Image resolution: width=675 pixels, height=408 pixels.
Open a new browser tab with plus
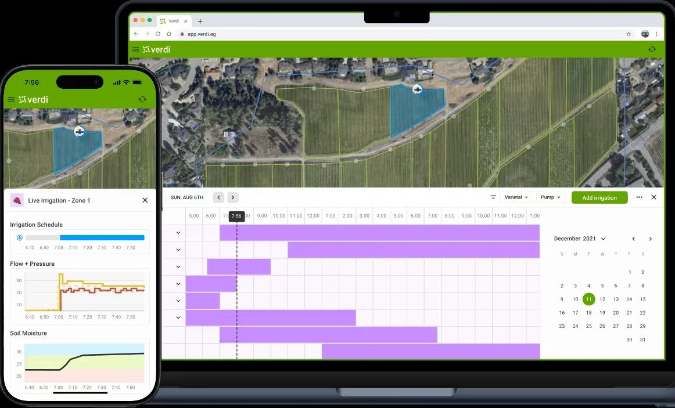click(200, 21)
